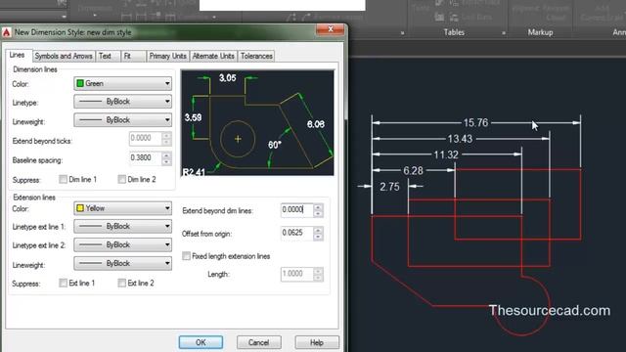Screen dimensions: 626x352
Task: Click the green color swatch in Color dropdown
Action: click(80, 83)
